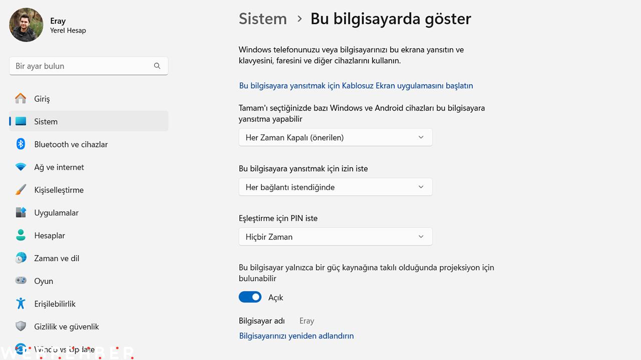Image resolution: width=641 pixels, height=360 pixels.
Task: Click the Oyun gamepad icon
Action: coord(21,281)
